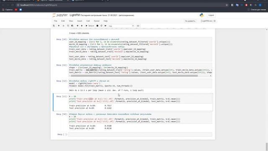
Task: Run the cell with Запуск button
Action: coord(90,26)
